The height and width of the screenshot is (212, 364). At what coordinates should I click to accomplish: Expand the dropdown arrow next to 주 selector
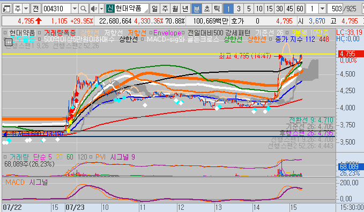(26, 9)
